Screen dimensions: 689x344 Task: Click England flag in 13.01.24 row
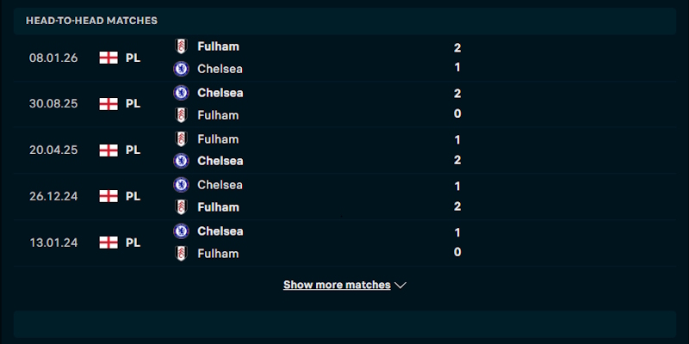coord(109,243)
